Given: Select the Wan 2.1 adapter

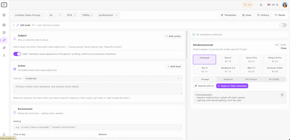Looking at the screenshot, I should click(x=251, y=70).
